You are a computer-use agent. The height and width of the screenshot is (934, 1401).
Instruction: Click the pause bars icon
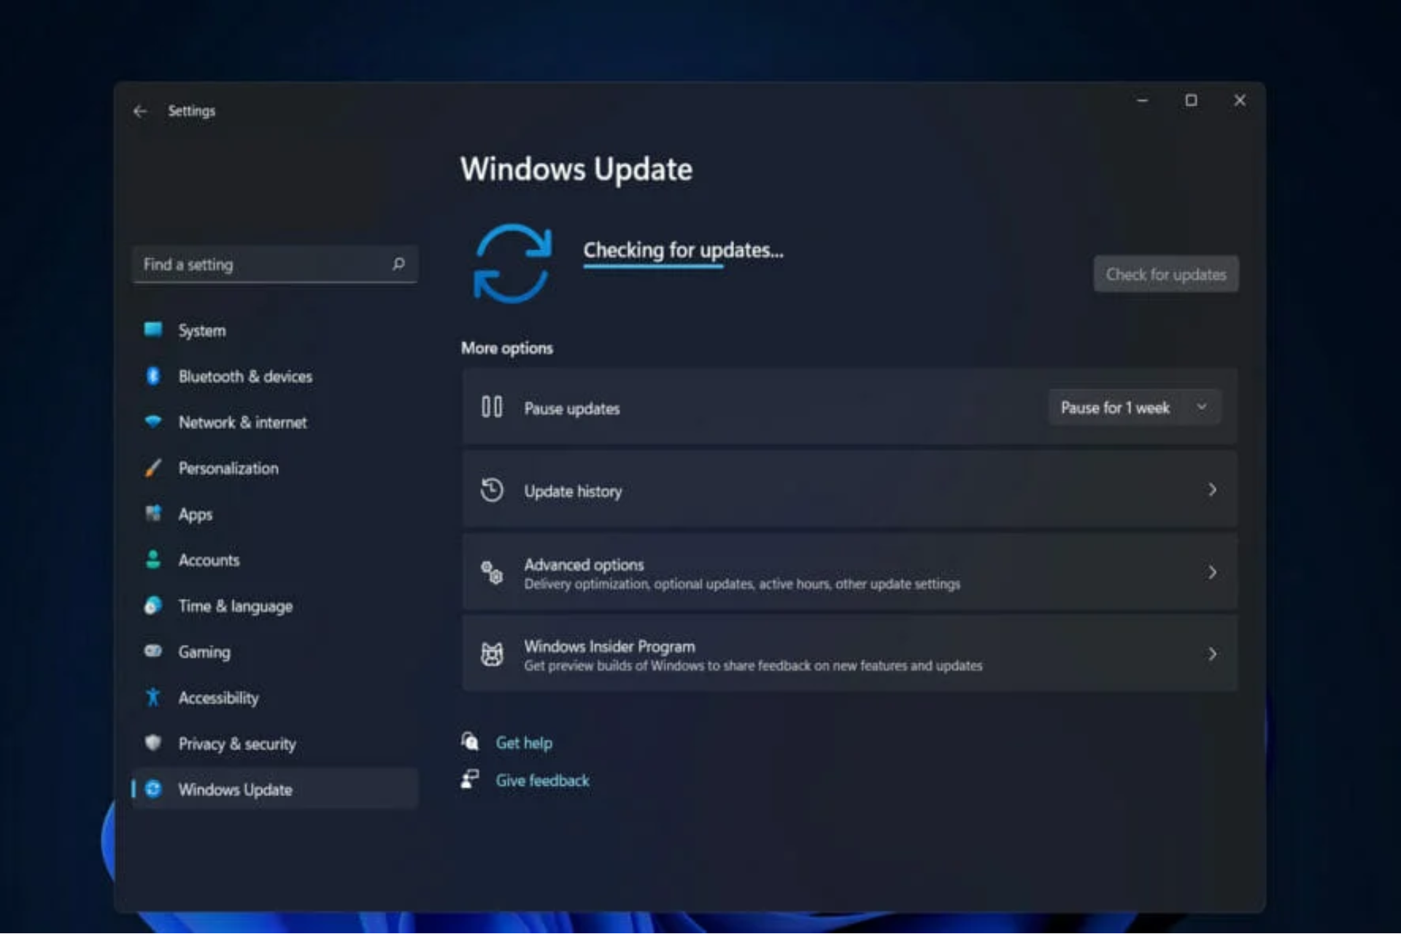492,407
